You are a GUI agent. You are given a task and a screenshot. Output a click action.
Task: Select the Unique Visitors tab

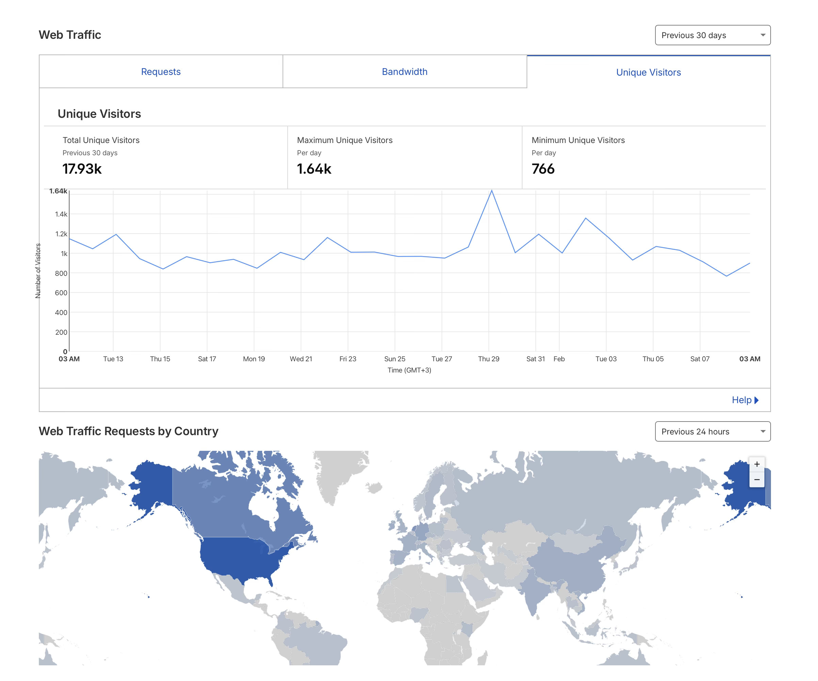point(648,72)
